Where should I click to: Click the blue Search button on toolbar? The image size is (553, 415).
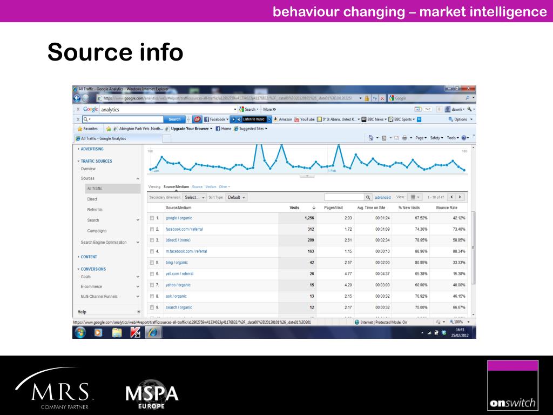(174, 119)
